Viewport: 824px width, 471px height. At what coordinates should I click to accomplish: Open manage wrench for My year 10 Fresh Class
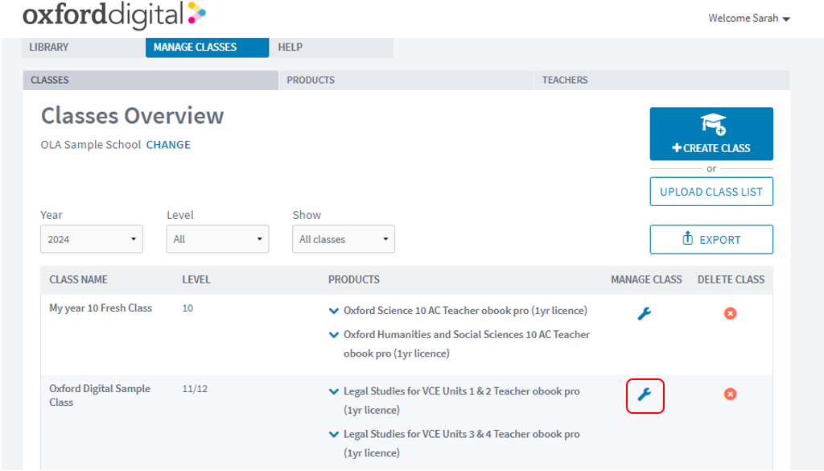point(645,314)
